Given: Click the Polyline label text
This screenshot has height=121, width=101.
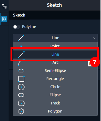Looking at the screenshot, I should click(x=29, y=27).
